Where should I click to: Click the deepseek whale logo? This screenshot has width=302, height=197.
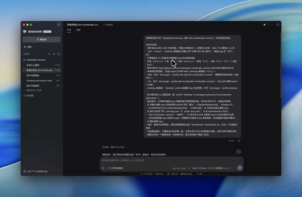click(25, 32)
